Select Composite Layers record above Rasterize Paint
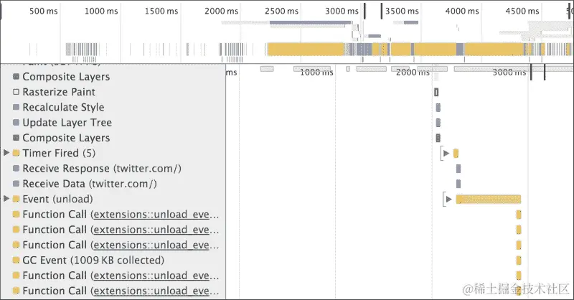Screen dimensions: 574x300 point(66,77)
